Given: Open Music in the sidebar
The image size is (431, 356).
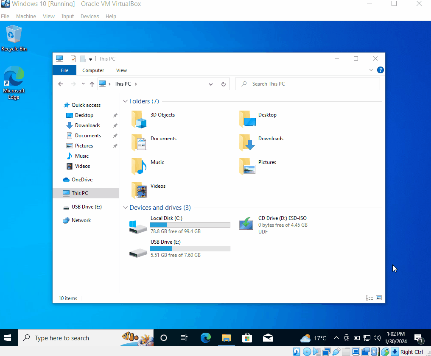Looking at the screenshot, I should pyautogui.click(x=81, y=156).
